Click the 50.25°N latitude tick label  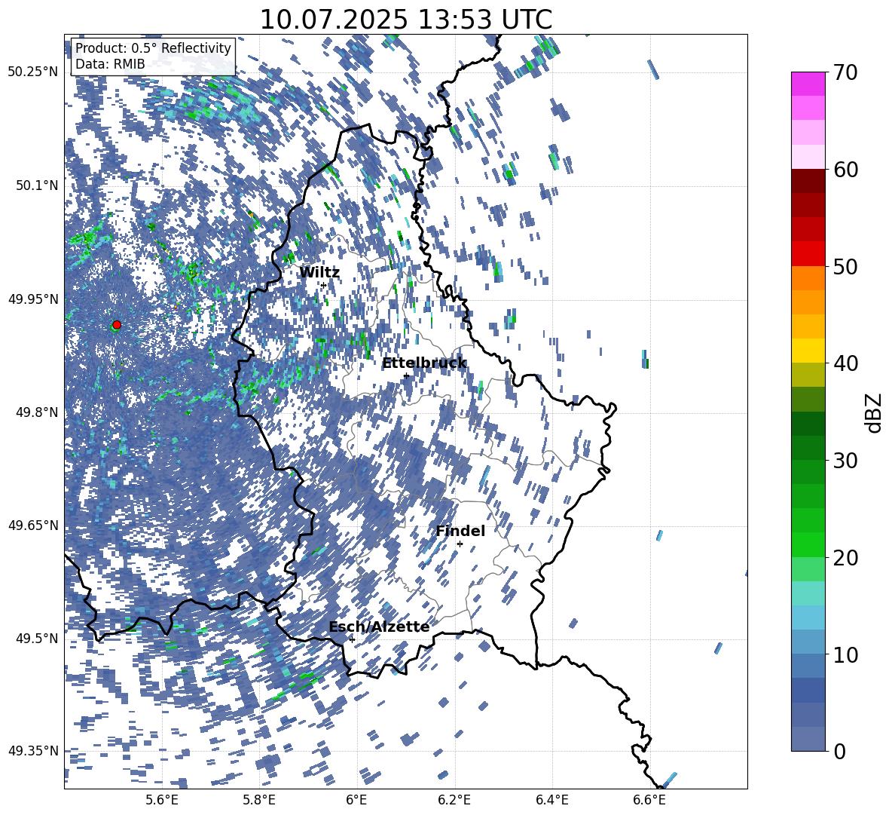pyautogui.click(x=33, y=72)
